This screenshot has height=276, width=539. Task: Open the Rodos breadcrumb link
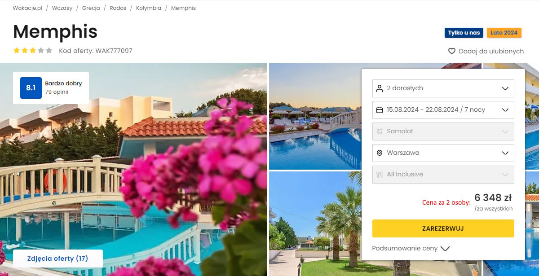pyautogui.click(x=118, y=8)
